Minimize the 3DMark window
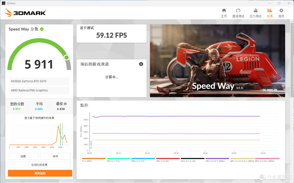This screenshot has width=294, height=183. point(269,3)
